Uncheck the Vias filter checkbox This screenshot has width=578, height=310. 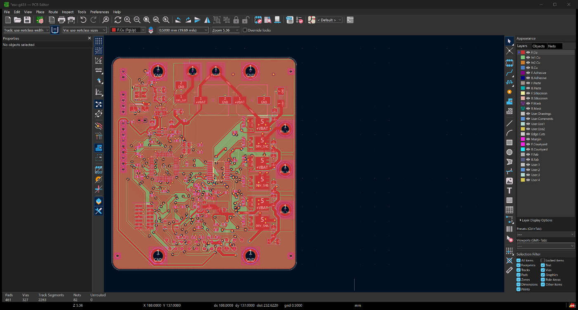tap(543, 270)
